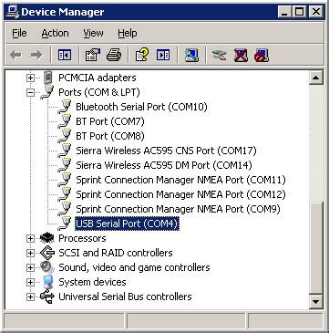The image size is (329, 333).
Task: Expand the SCSI and RAID controllers node
Action: coord(30,254)
